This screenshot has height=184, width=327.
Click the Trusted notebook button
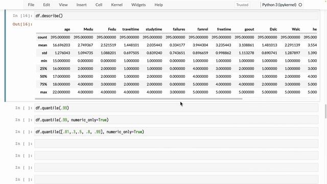tap(242, 5)
